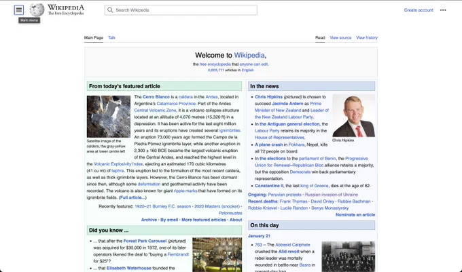
Task: Click Nominate an article link
Action: pyautogui.click(x=355, y=214)
